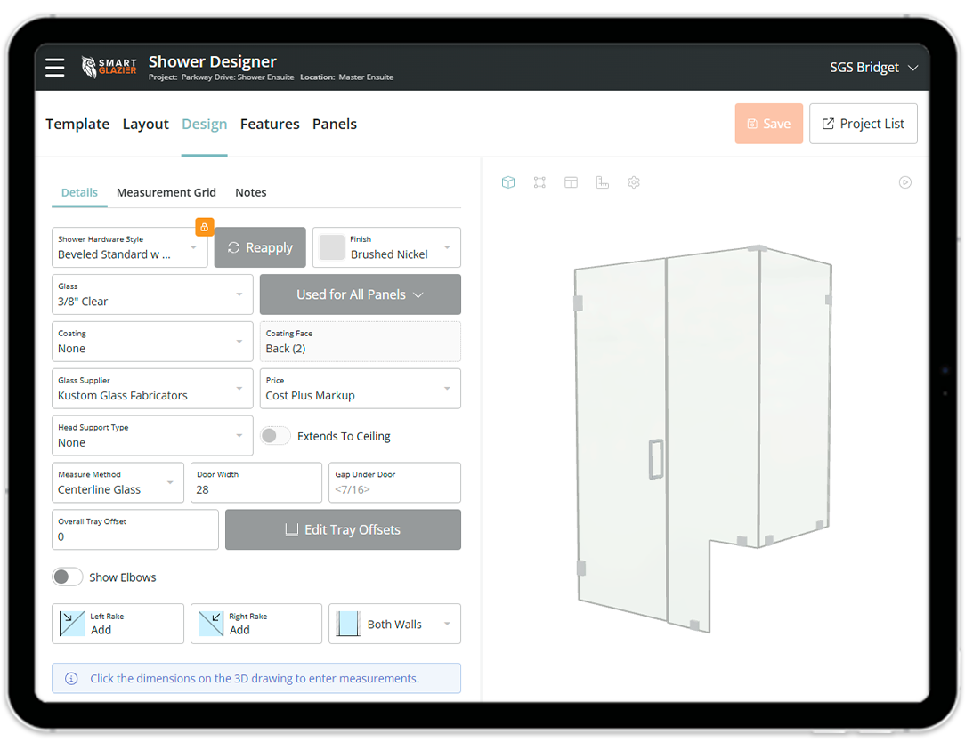Open the Coating dropdown
Viewport: 965px width, 742px height.
click(x=152, y=342)
